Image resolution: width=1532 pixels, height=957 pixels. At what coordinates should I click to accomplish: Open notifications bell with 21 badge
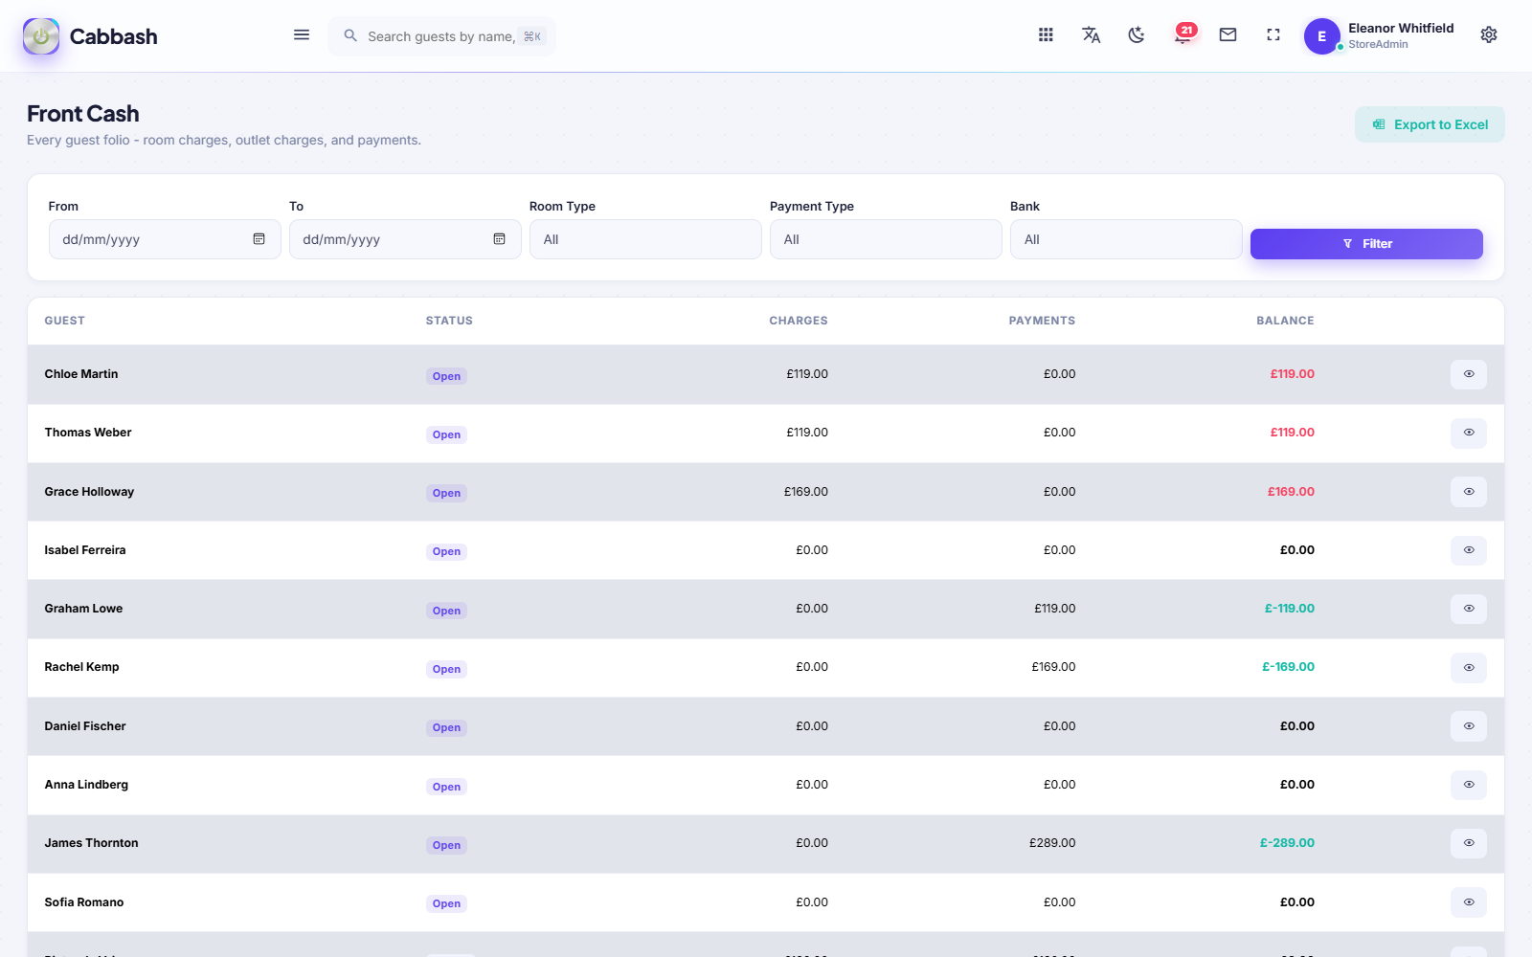tap(1183, 34)
